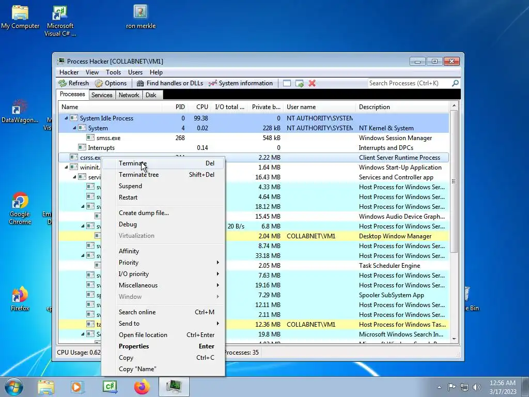Sort processes by the PID column
Image resolution: width=529 pixels, height=397 pixels.
[175, 107]
